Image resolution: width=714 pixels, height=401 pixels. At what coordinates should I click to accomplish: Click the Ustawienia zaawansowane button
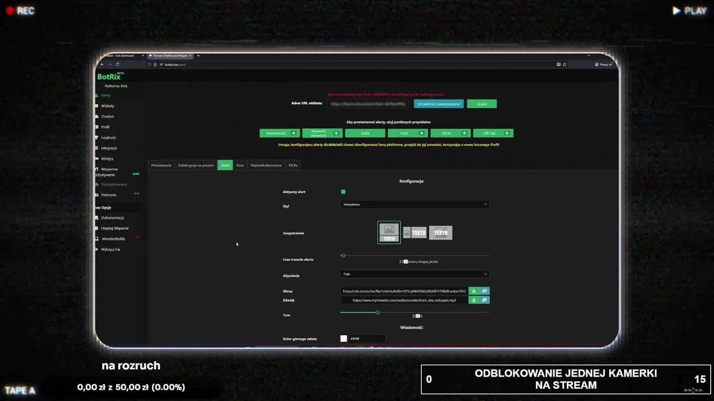click(439, 104)
